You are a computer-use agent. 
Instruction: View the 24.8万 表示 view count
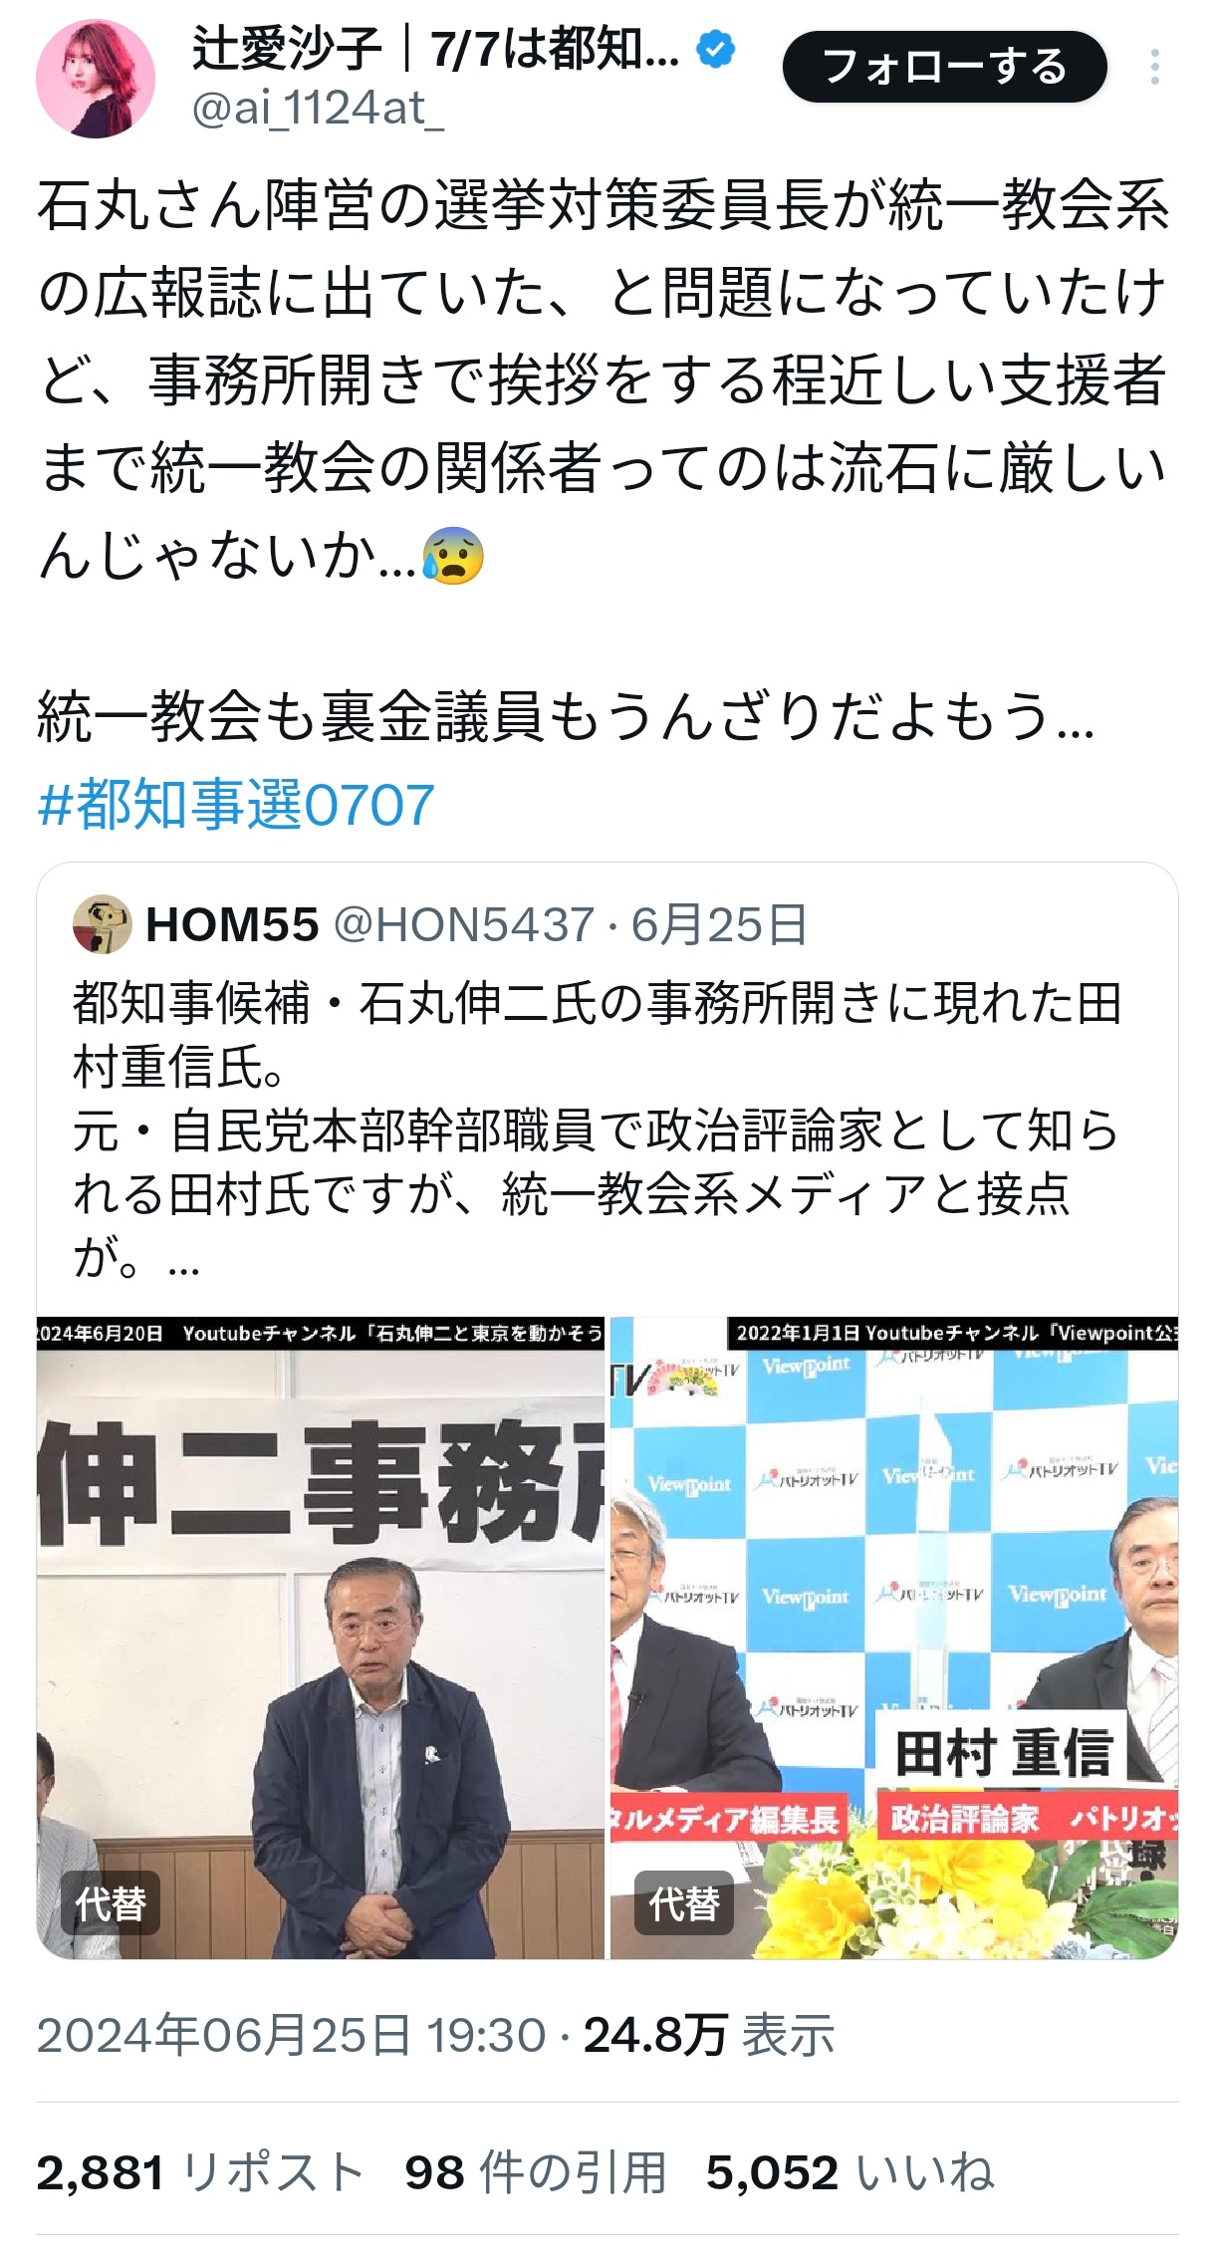(709, 2035)
